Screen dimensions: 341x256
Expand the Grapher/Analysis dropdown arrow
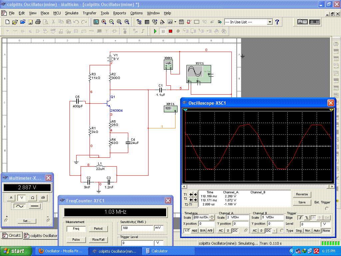tap(175, 22)
